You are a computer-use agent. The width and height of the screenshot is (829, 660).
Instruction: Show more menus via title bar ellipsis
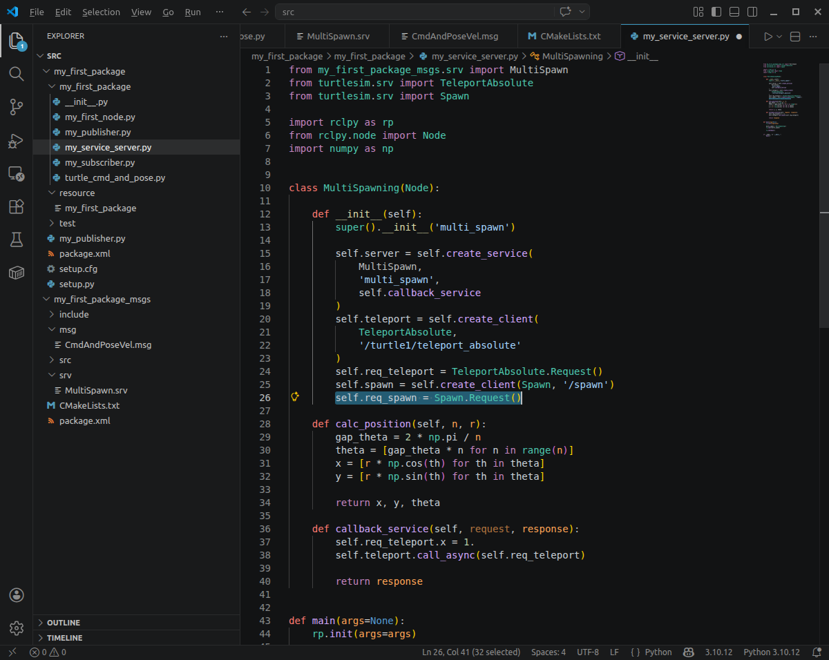click(220, 12)
